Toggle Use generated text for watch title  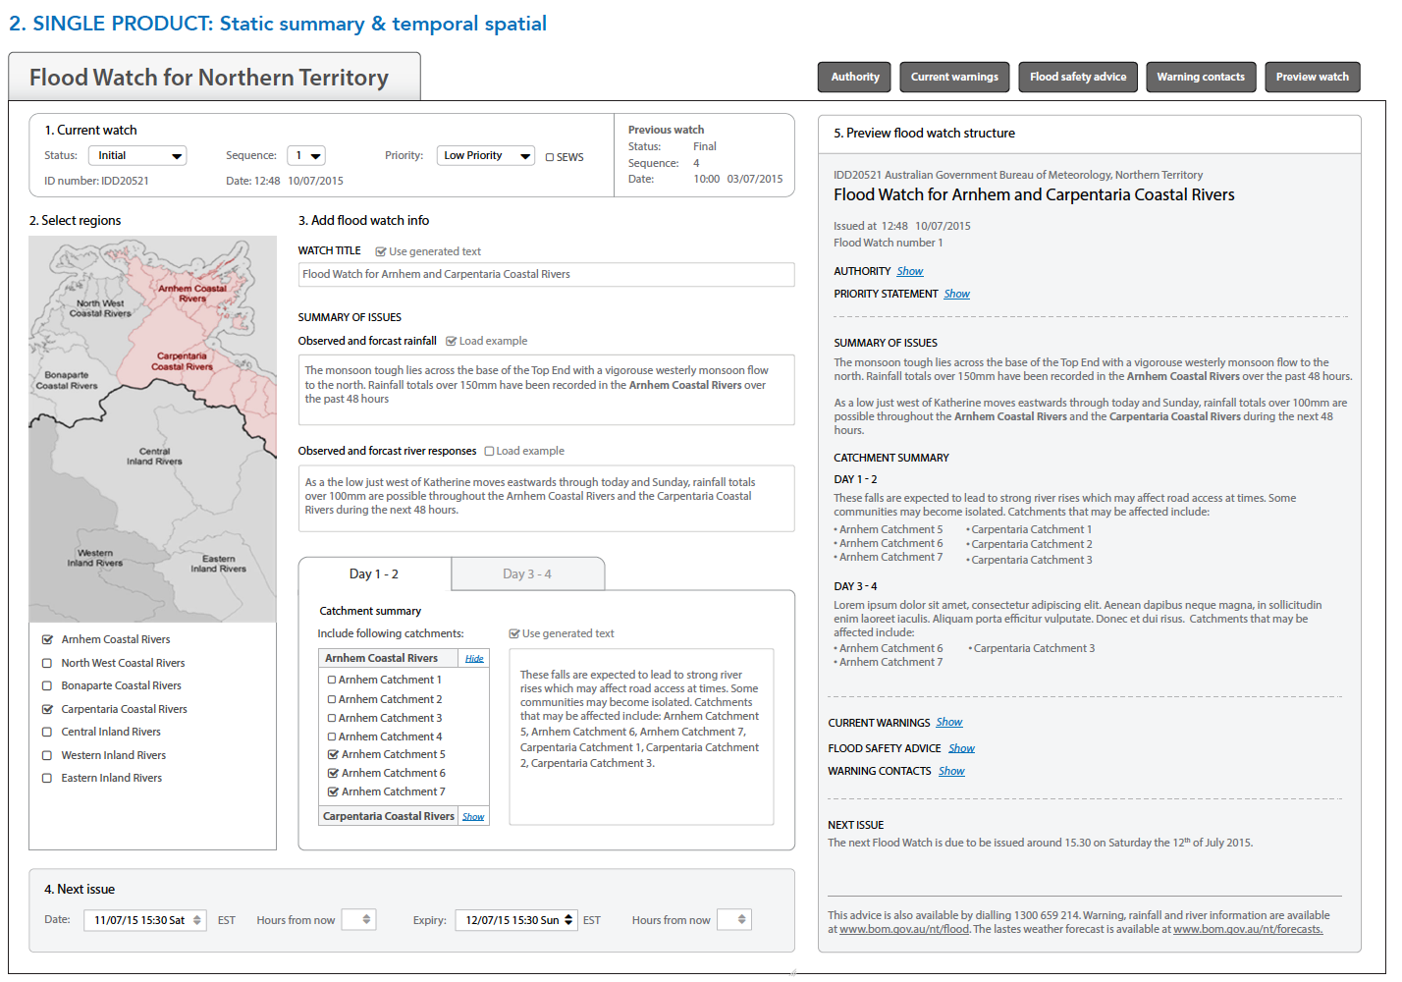[380, 251]
